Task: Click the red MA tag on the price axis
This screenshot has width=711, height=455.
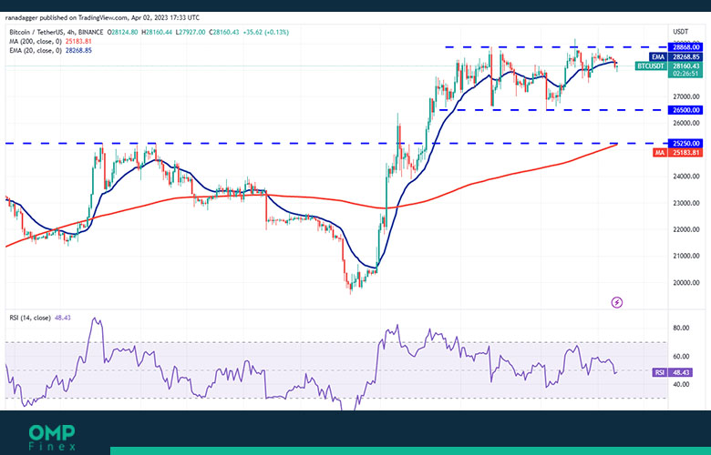Action: 660,153
